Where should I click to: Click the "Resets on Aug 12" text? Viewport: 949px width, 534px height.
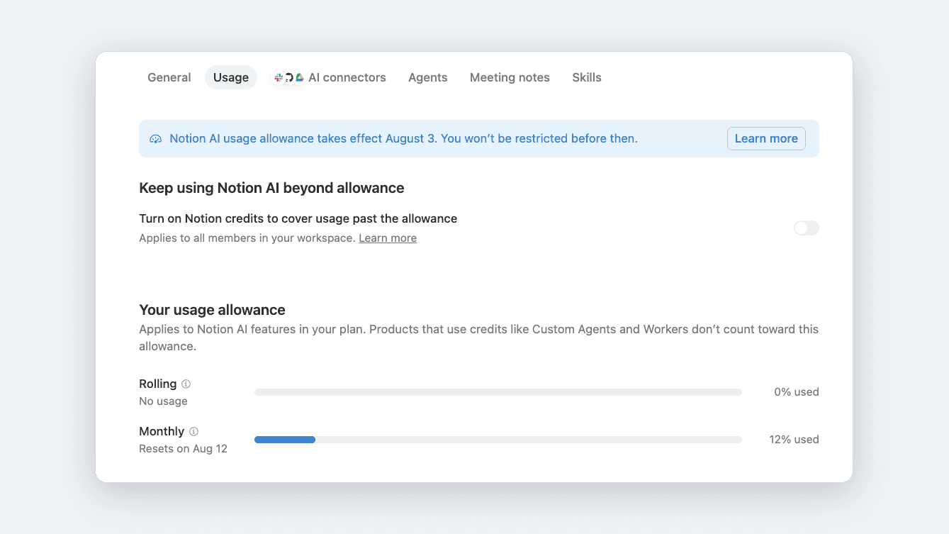pos(183,449)
